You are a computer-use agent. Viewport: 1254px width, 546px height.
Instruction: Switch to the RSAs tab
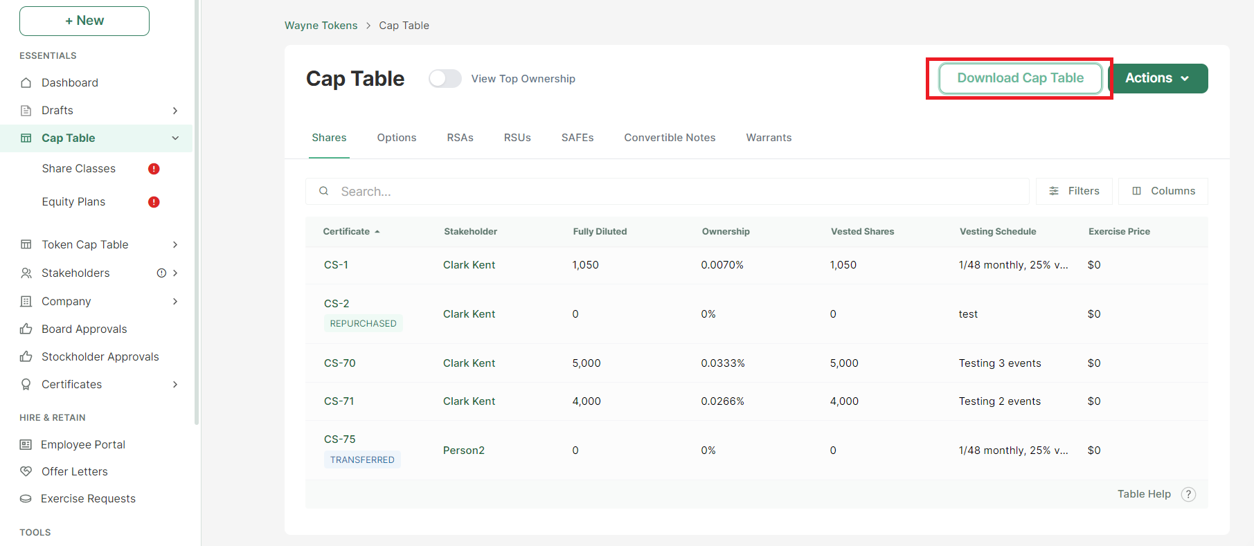pyautogui.click(x=460, y=138)
